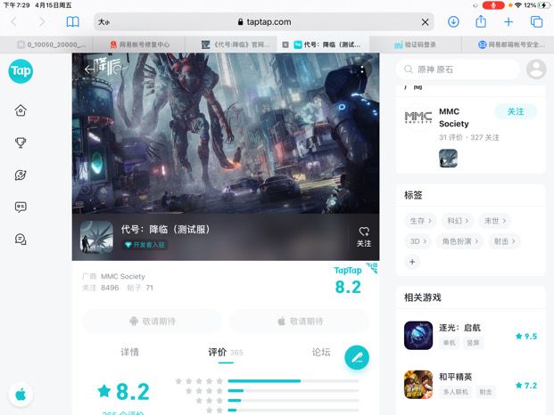Open the Safari bookmarks book icon
This screenshot has width=554, height=415.
[73, 22]
